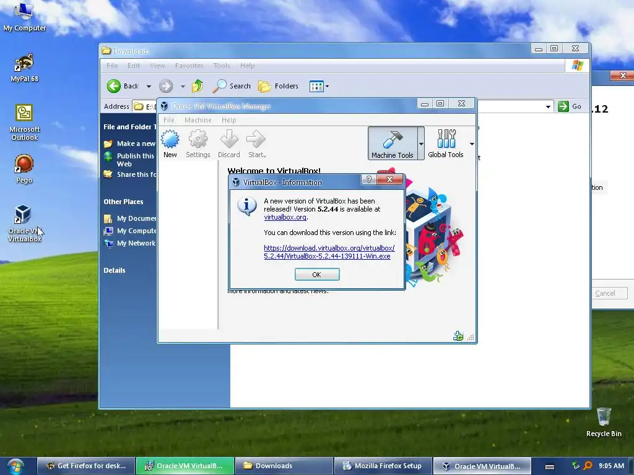
Task: Select the Microsoft Outlook desktop icon
Action: coord(24,122)
